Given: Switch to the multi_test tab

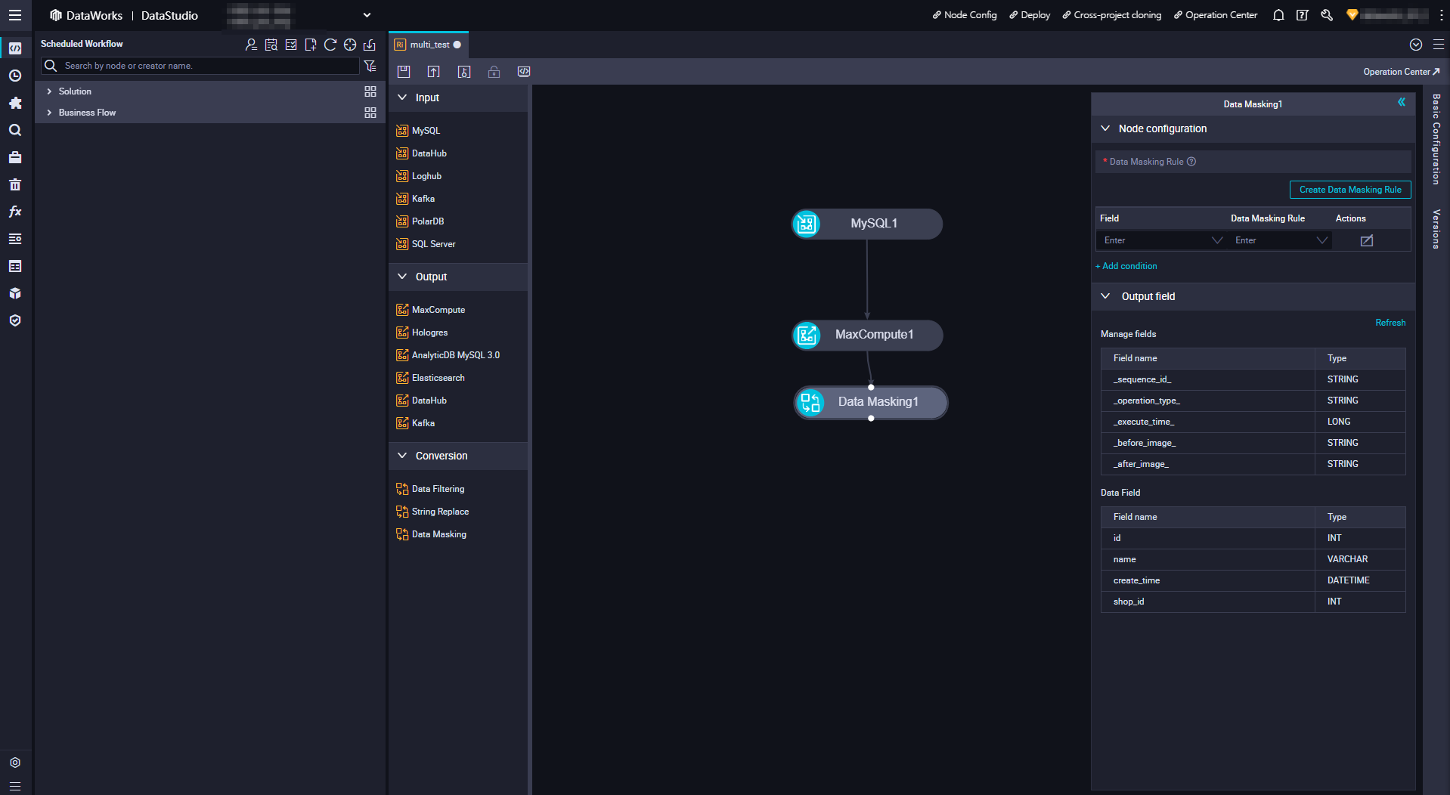Looking at the screenshot, I should (429, 45).
